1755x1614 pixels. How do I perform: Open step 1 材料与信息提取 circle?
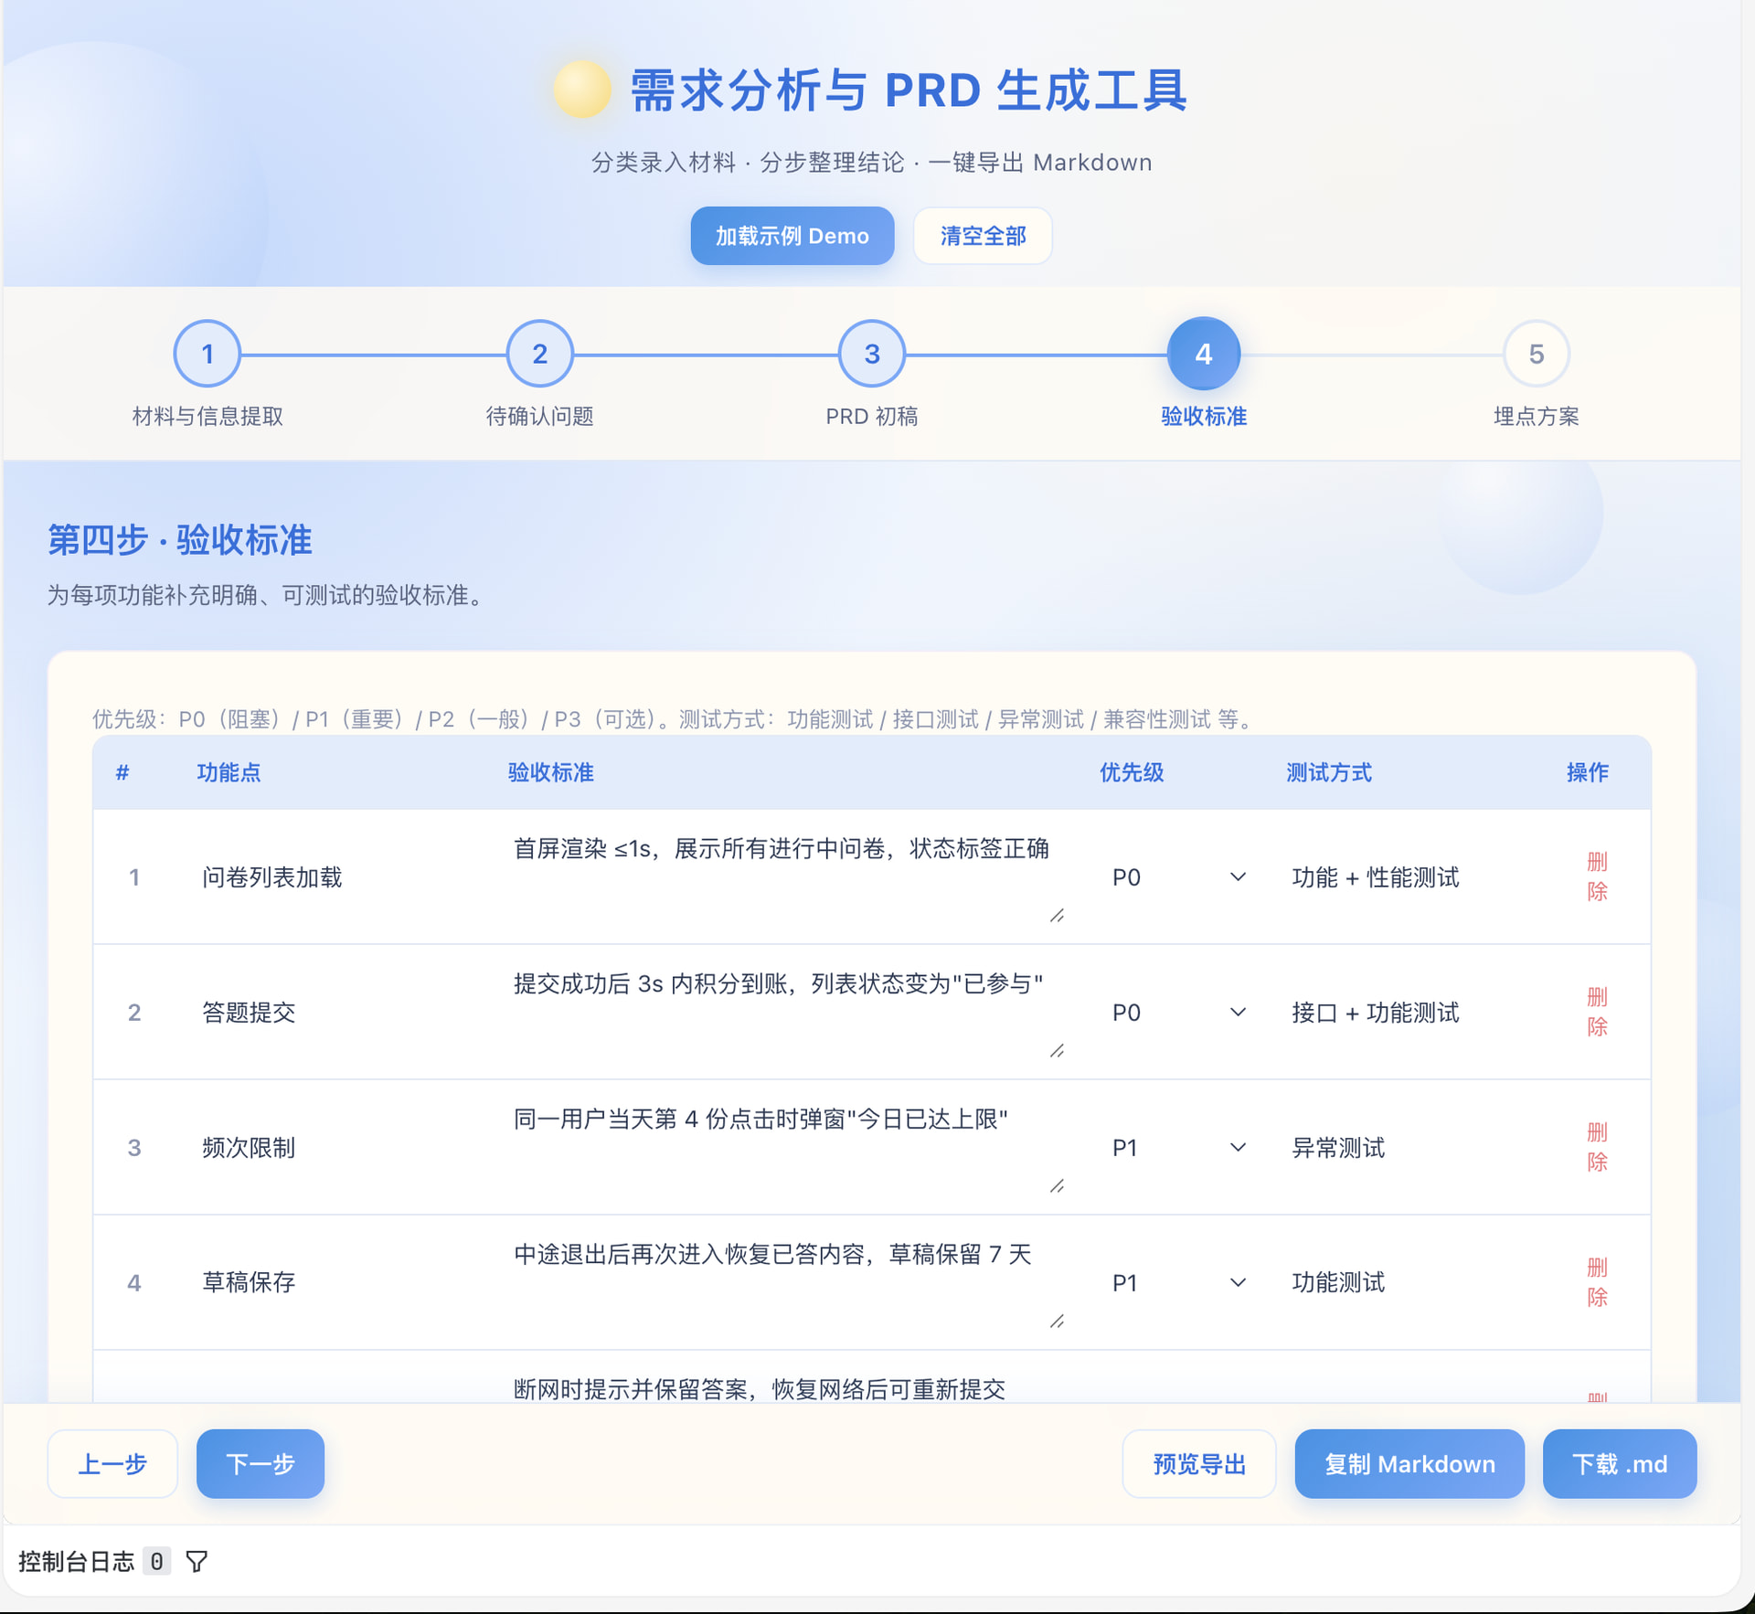tap(207, 354)
